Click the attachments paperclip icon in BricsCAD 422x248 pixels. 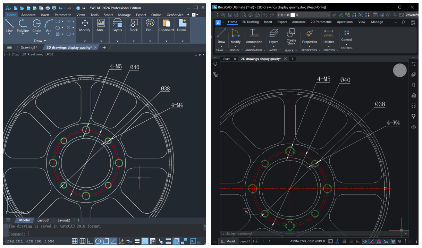click(413, 85)
